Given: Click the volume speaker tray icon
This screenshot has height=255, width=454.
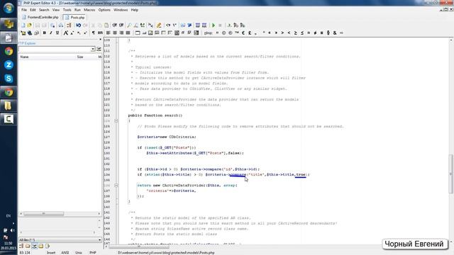Looking at the screenshot, I should (x=12, y=230).
